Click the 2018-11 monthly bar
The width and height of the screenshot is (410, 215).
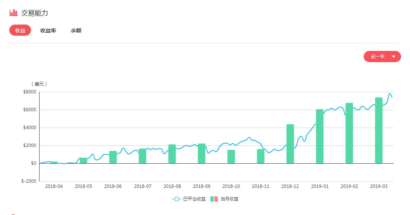tap(261, 156)
